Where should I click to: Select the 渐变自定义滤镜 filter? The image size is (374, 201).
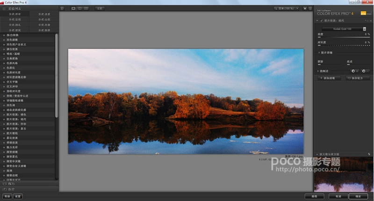point(28,166)
